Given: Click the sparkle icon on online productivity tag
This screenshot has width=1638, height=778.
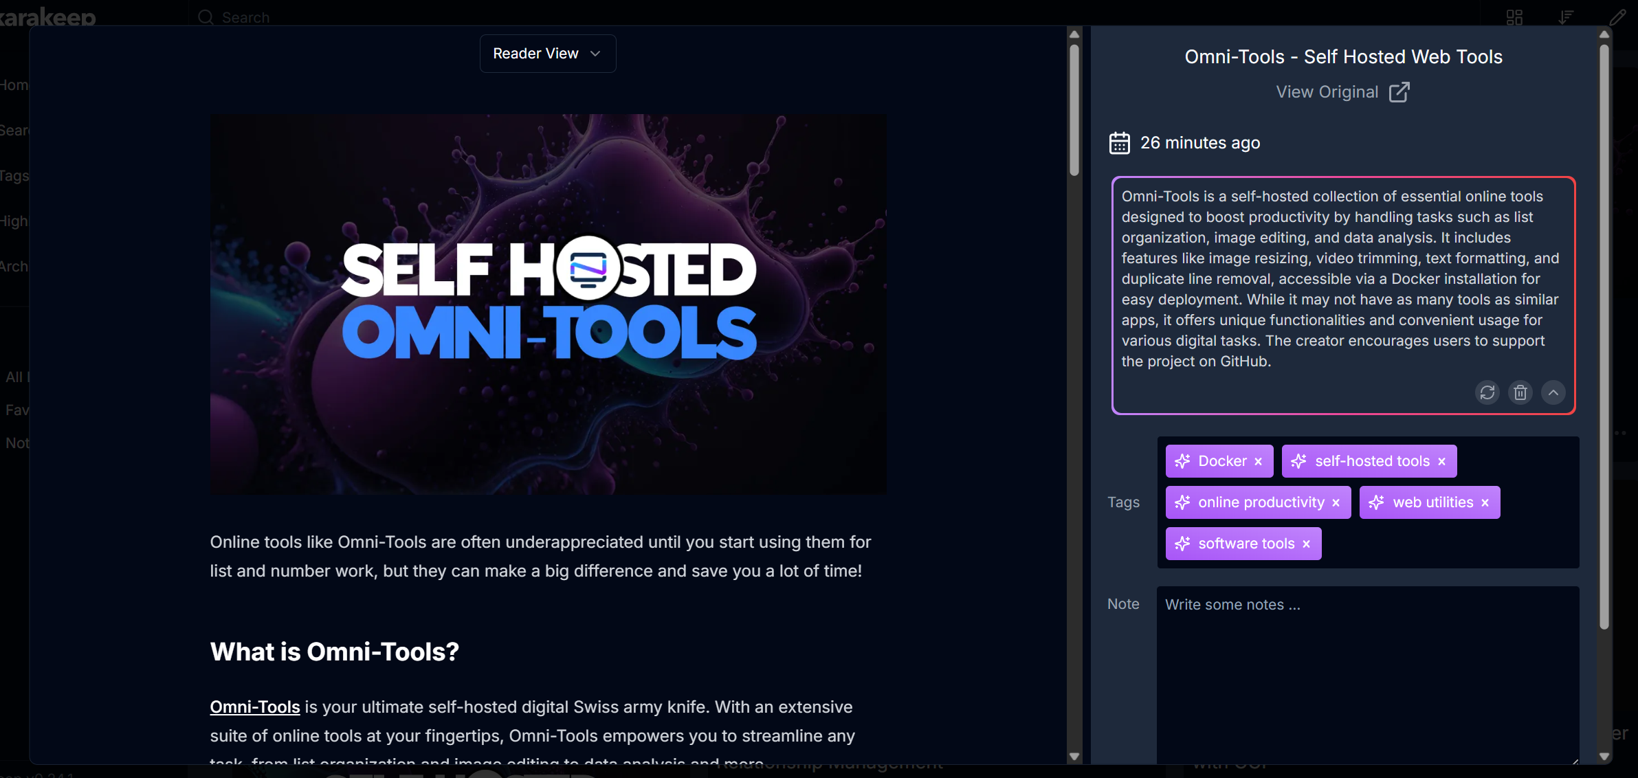Looking at the screenshot, I should pyautogui.click(x=1182, y=502).
